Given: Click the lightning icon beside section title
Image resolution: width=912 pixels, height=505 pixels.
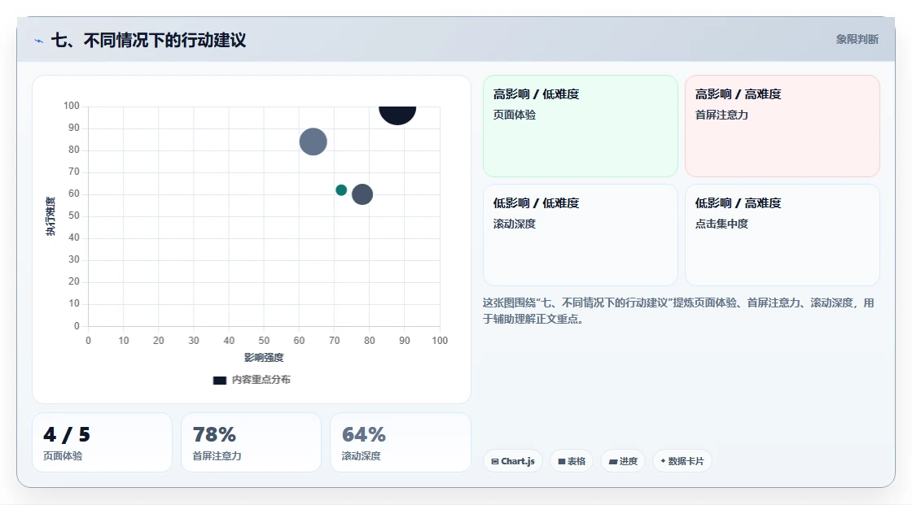Looking at the screenshot, I should pyautogui.click(x=38, y=41).
